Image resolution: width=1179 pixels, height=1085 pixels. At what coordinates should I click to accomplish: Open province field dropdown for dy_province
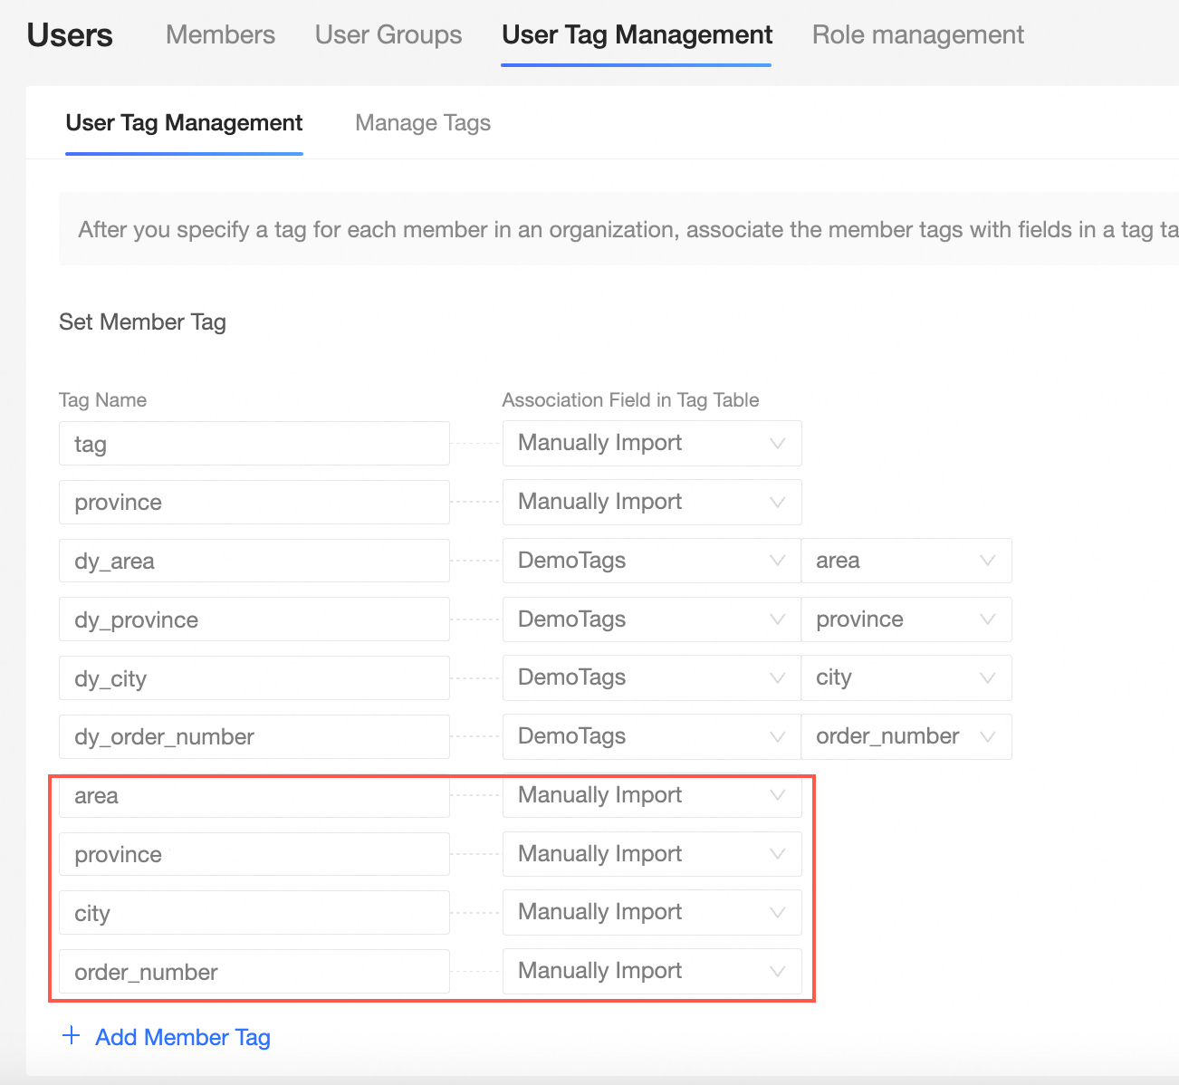pyautogui.click(x=906, y=619)
